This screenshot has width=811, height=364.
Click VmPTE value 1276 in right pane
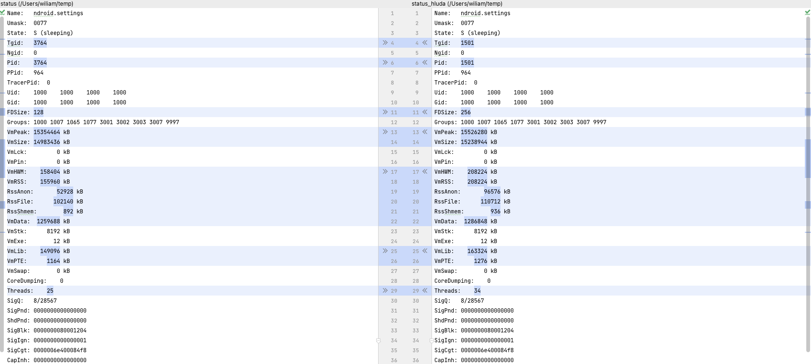pos(481,261)
